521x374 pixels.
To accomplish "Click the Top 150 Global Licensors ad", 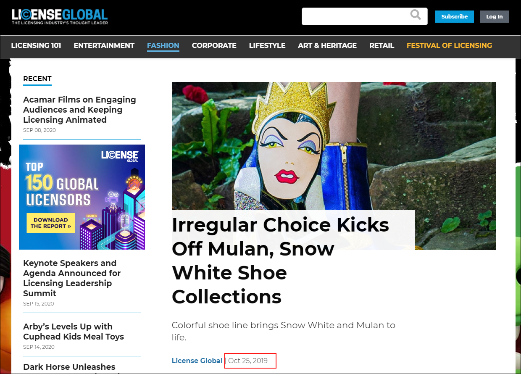I will click(x=82, y=197).
